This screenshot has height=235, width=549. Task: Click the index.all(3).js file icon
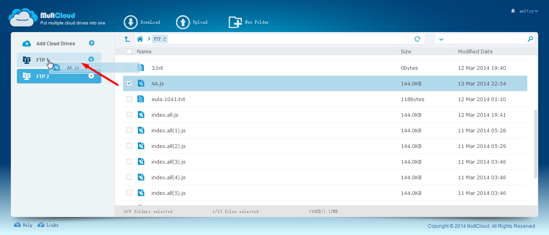click(x=141, y=162)
